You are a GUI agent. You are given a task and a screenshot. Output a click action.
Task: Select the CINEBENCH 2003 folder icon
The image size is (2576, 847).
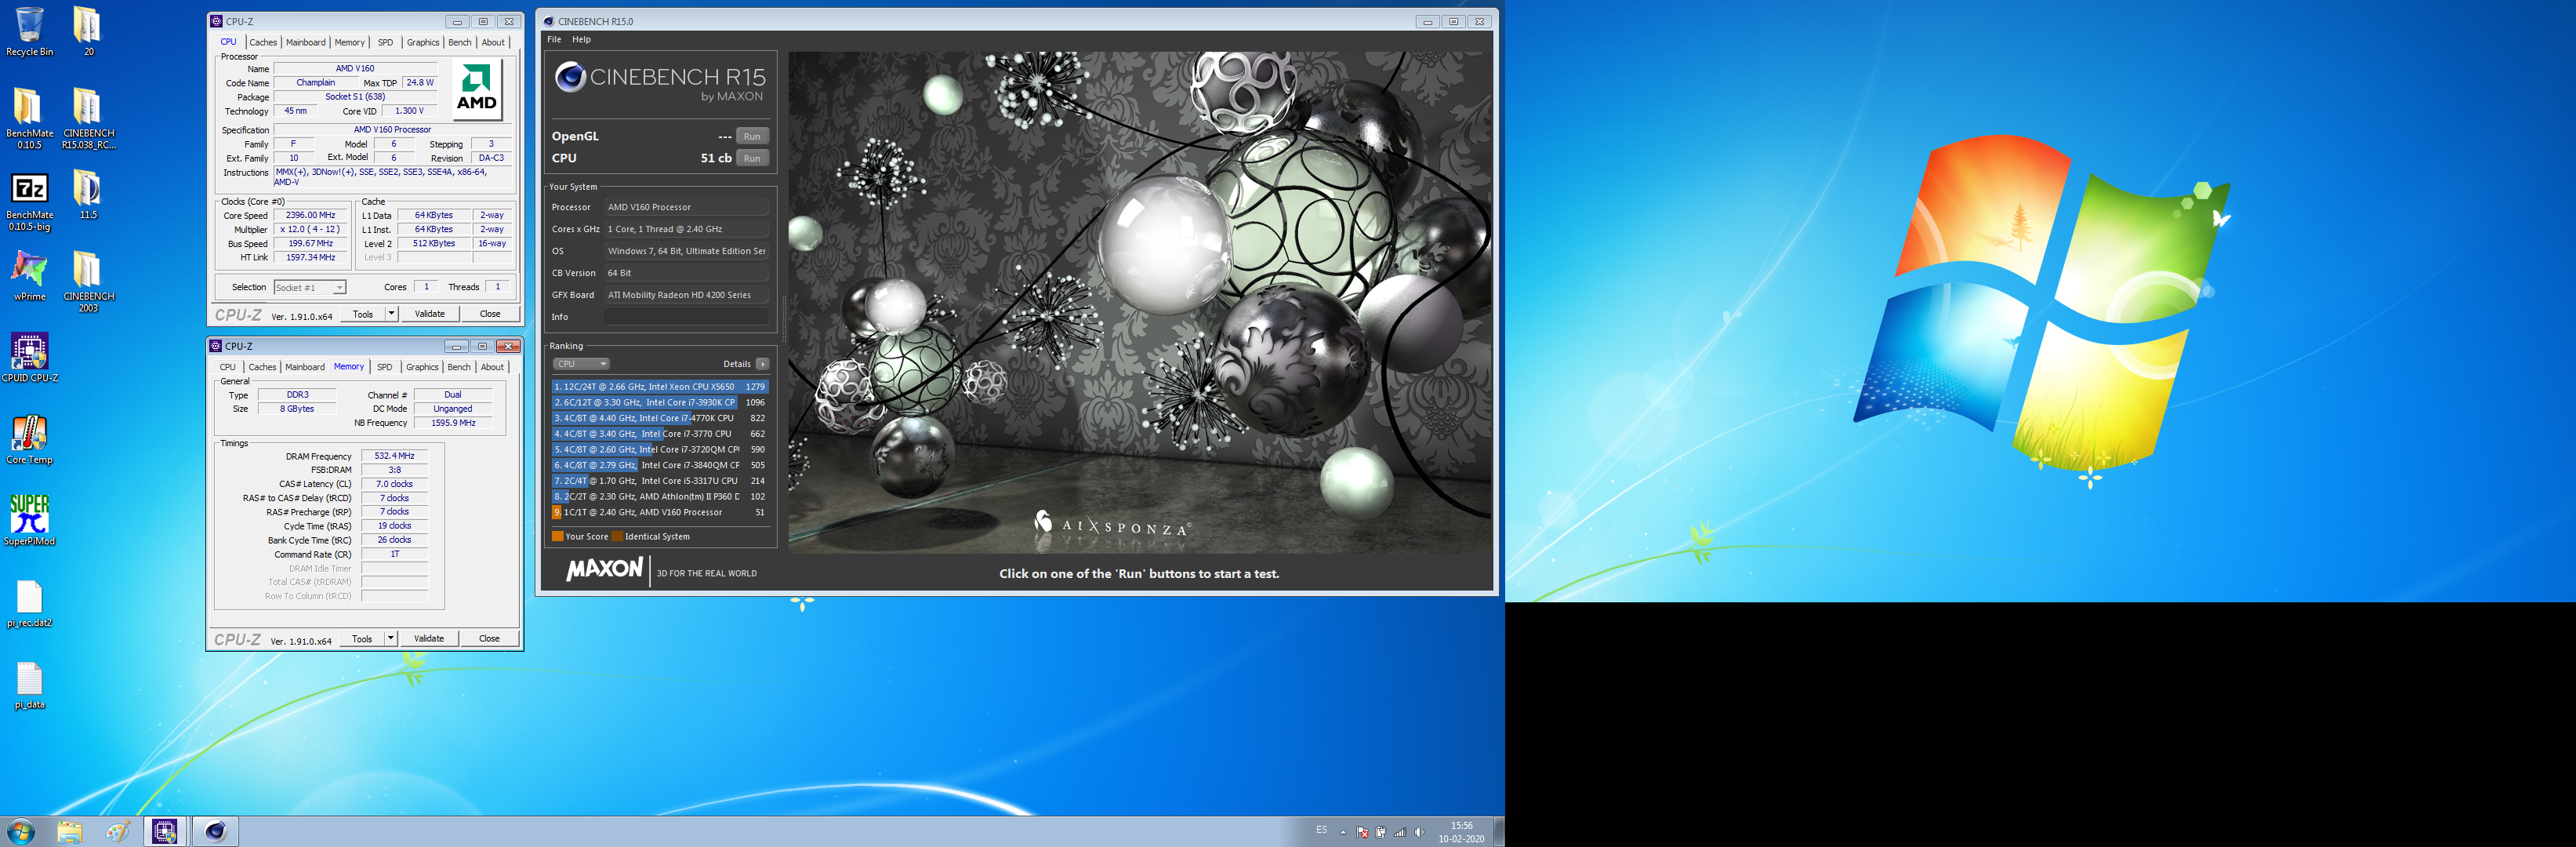pyautogui.click(x=88, y=282)
